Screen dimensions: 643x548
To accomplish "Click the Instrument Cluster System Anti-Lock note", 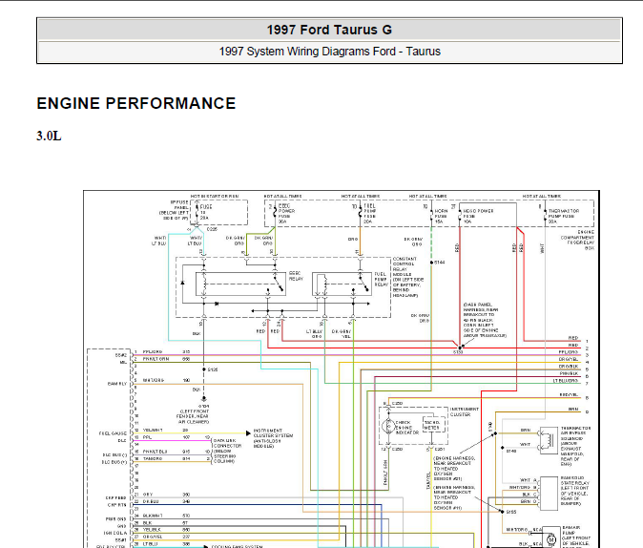I will 273,438.
